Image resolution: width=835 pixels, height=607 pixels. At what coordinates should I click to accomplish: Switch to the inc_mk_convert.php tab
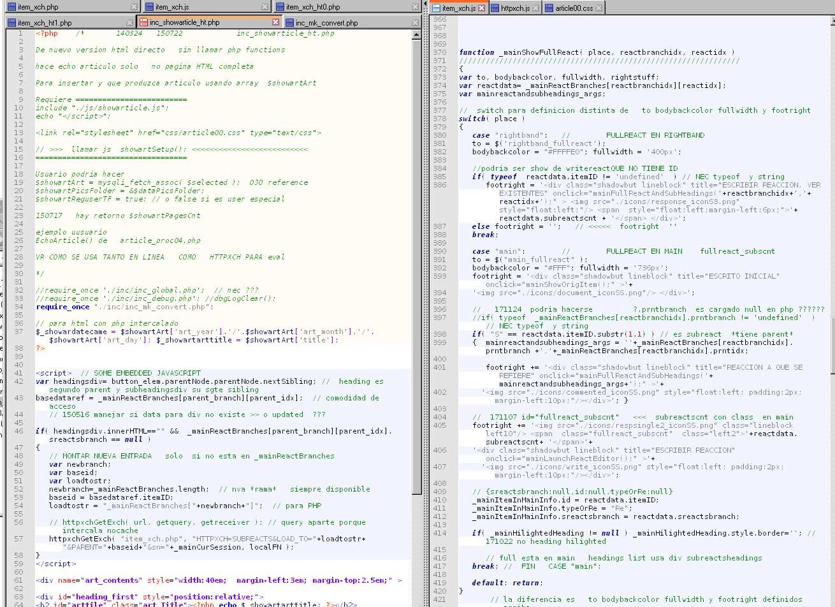351,23
